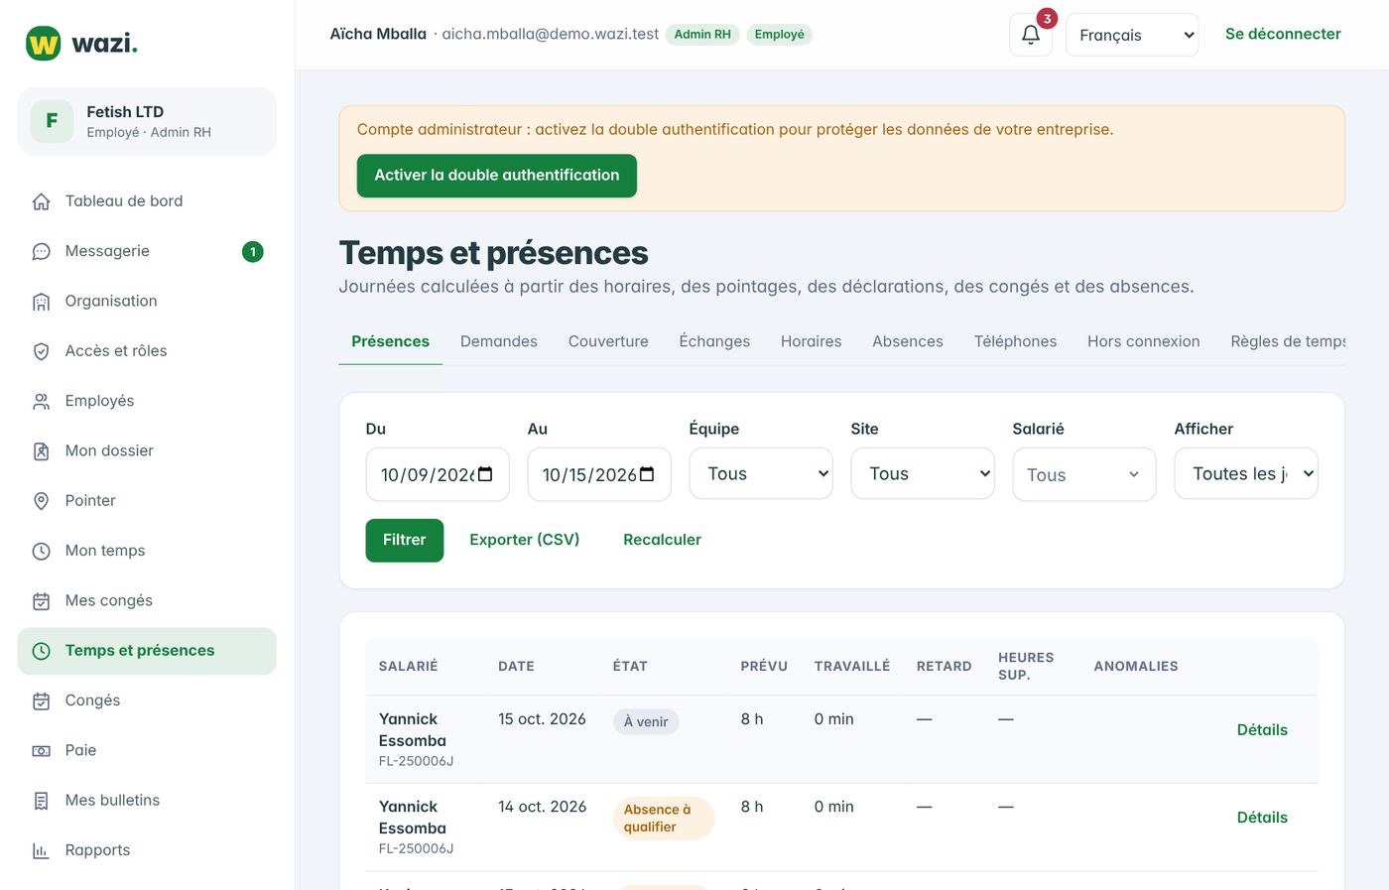Click the Pointer location pin icon
Screen dimensions: 1389x890
[41, 501]
